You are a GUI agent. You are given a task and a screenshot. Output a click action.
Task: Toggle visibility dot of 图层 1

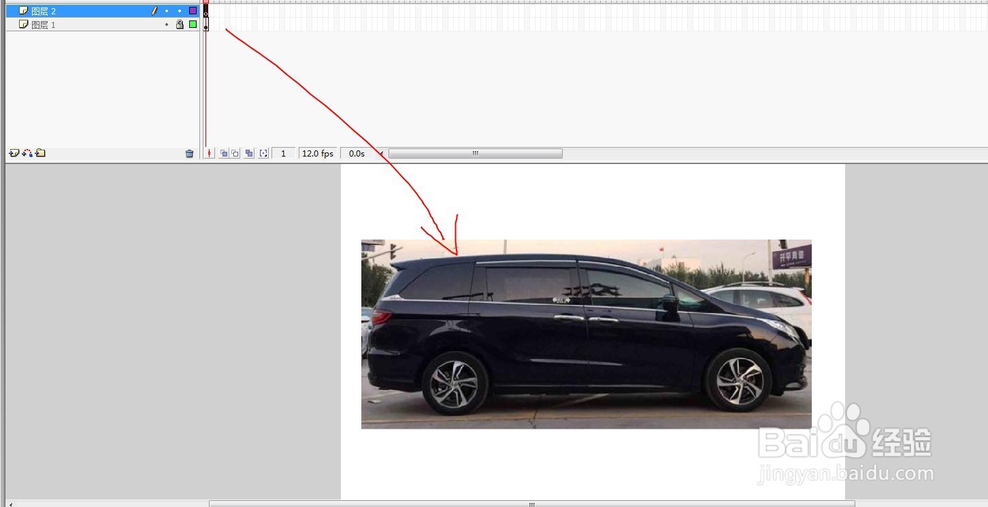click(x=167, y=24)
